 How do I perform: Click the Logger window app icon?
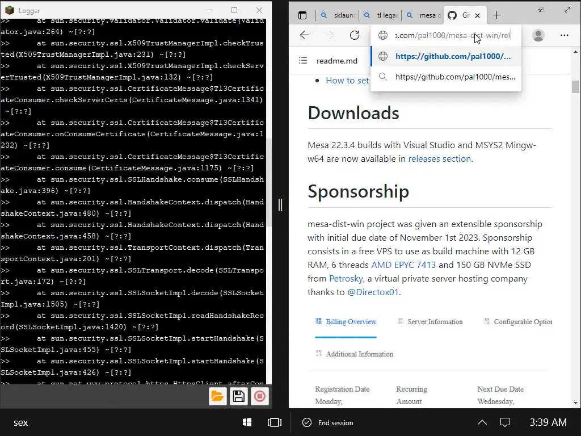tap(9, 10)
